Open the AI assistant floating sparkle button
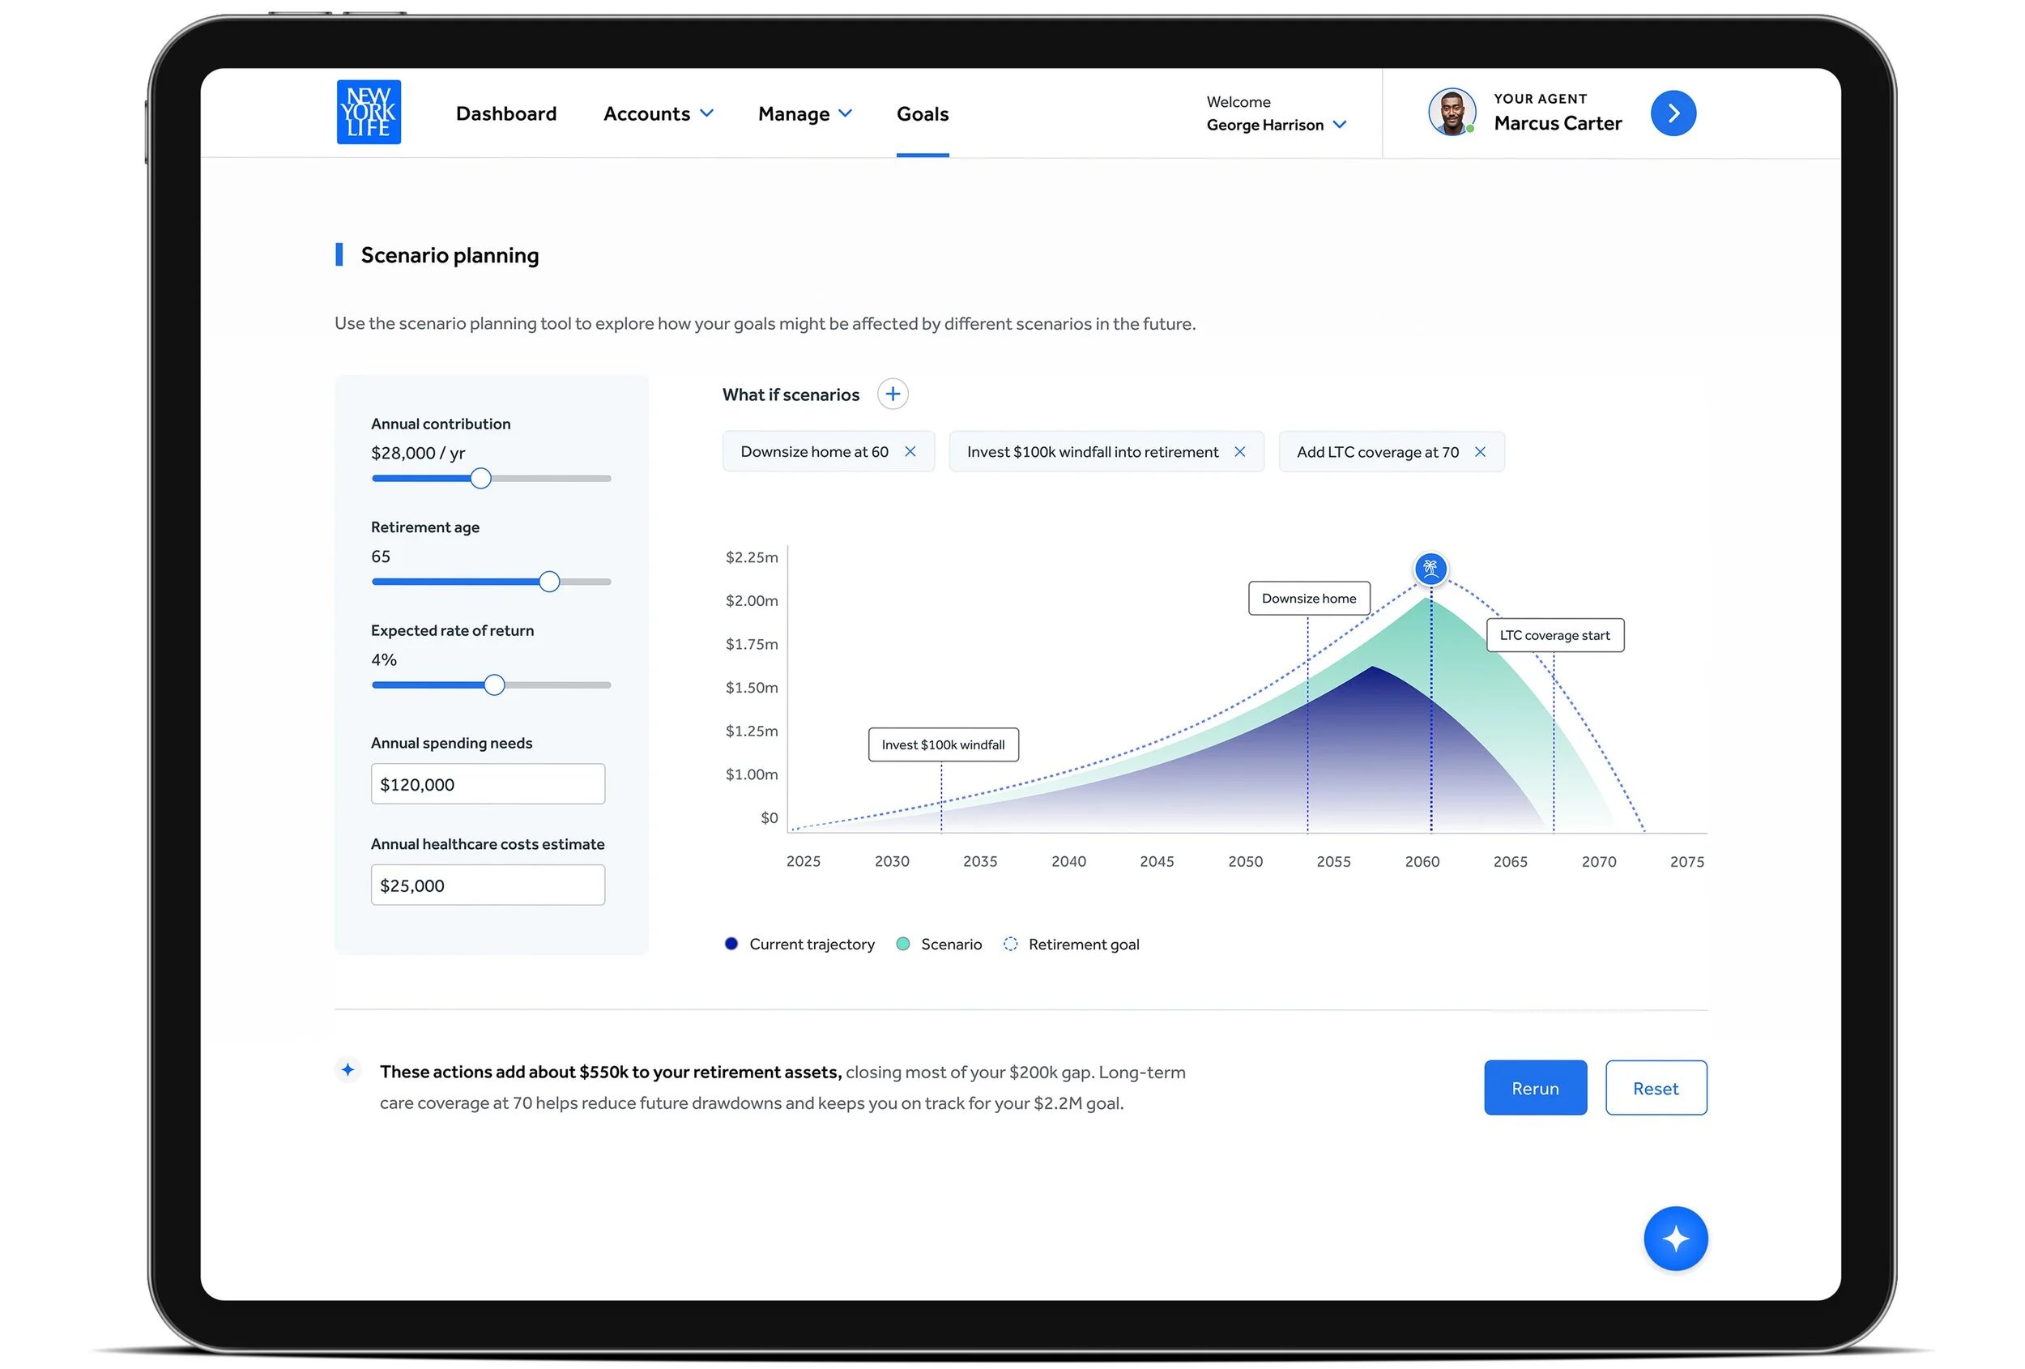This screenshot has width=2025, height=1369. tap(1675, 1239)
